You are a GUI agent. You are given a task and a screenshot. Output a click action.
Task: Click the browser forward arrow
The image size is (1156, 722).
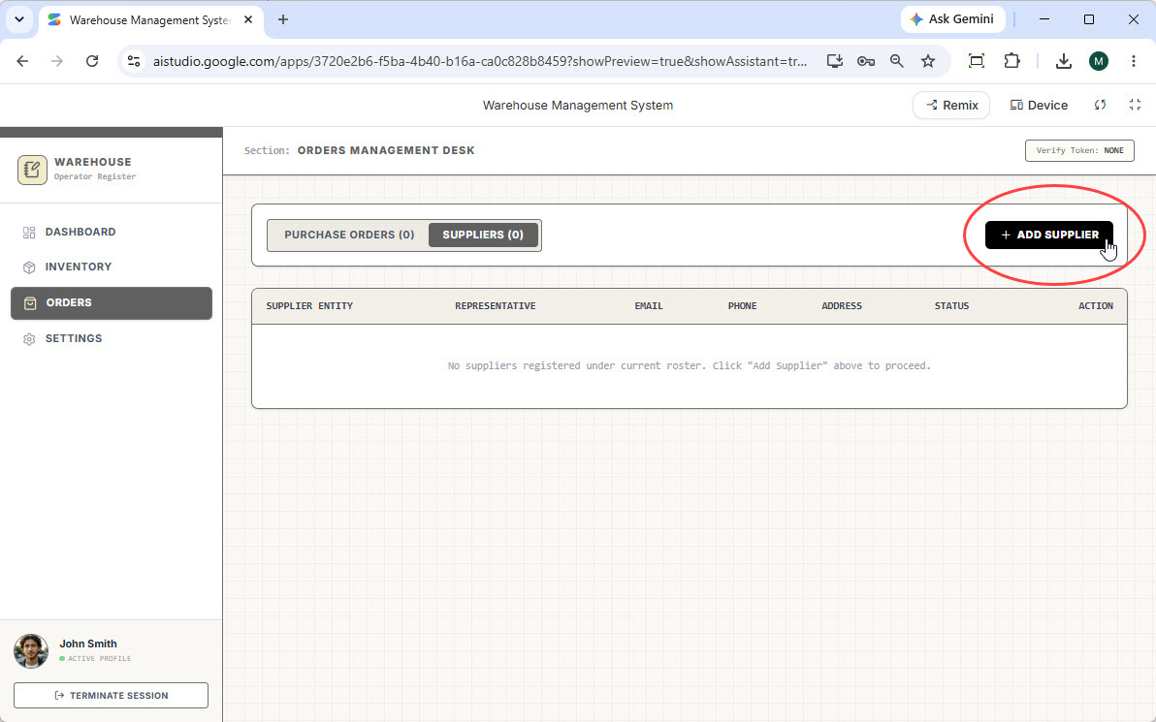pyautogui.click(x=57, y=61)
